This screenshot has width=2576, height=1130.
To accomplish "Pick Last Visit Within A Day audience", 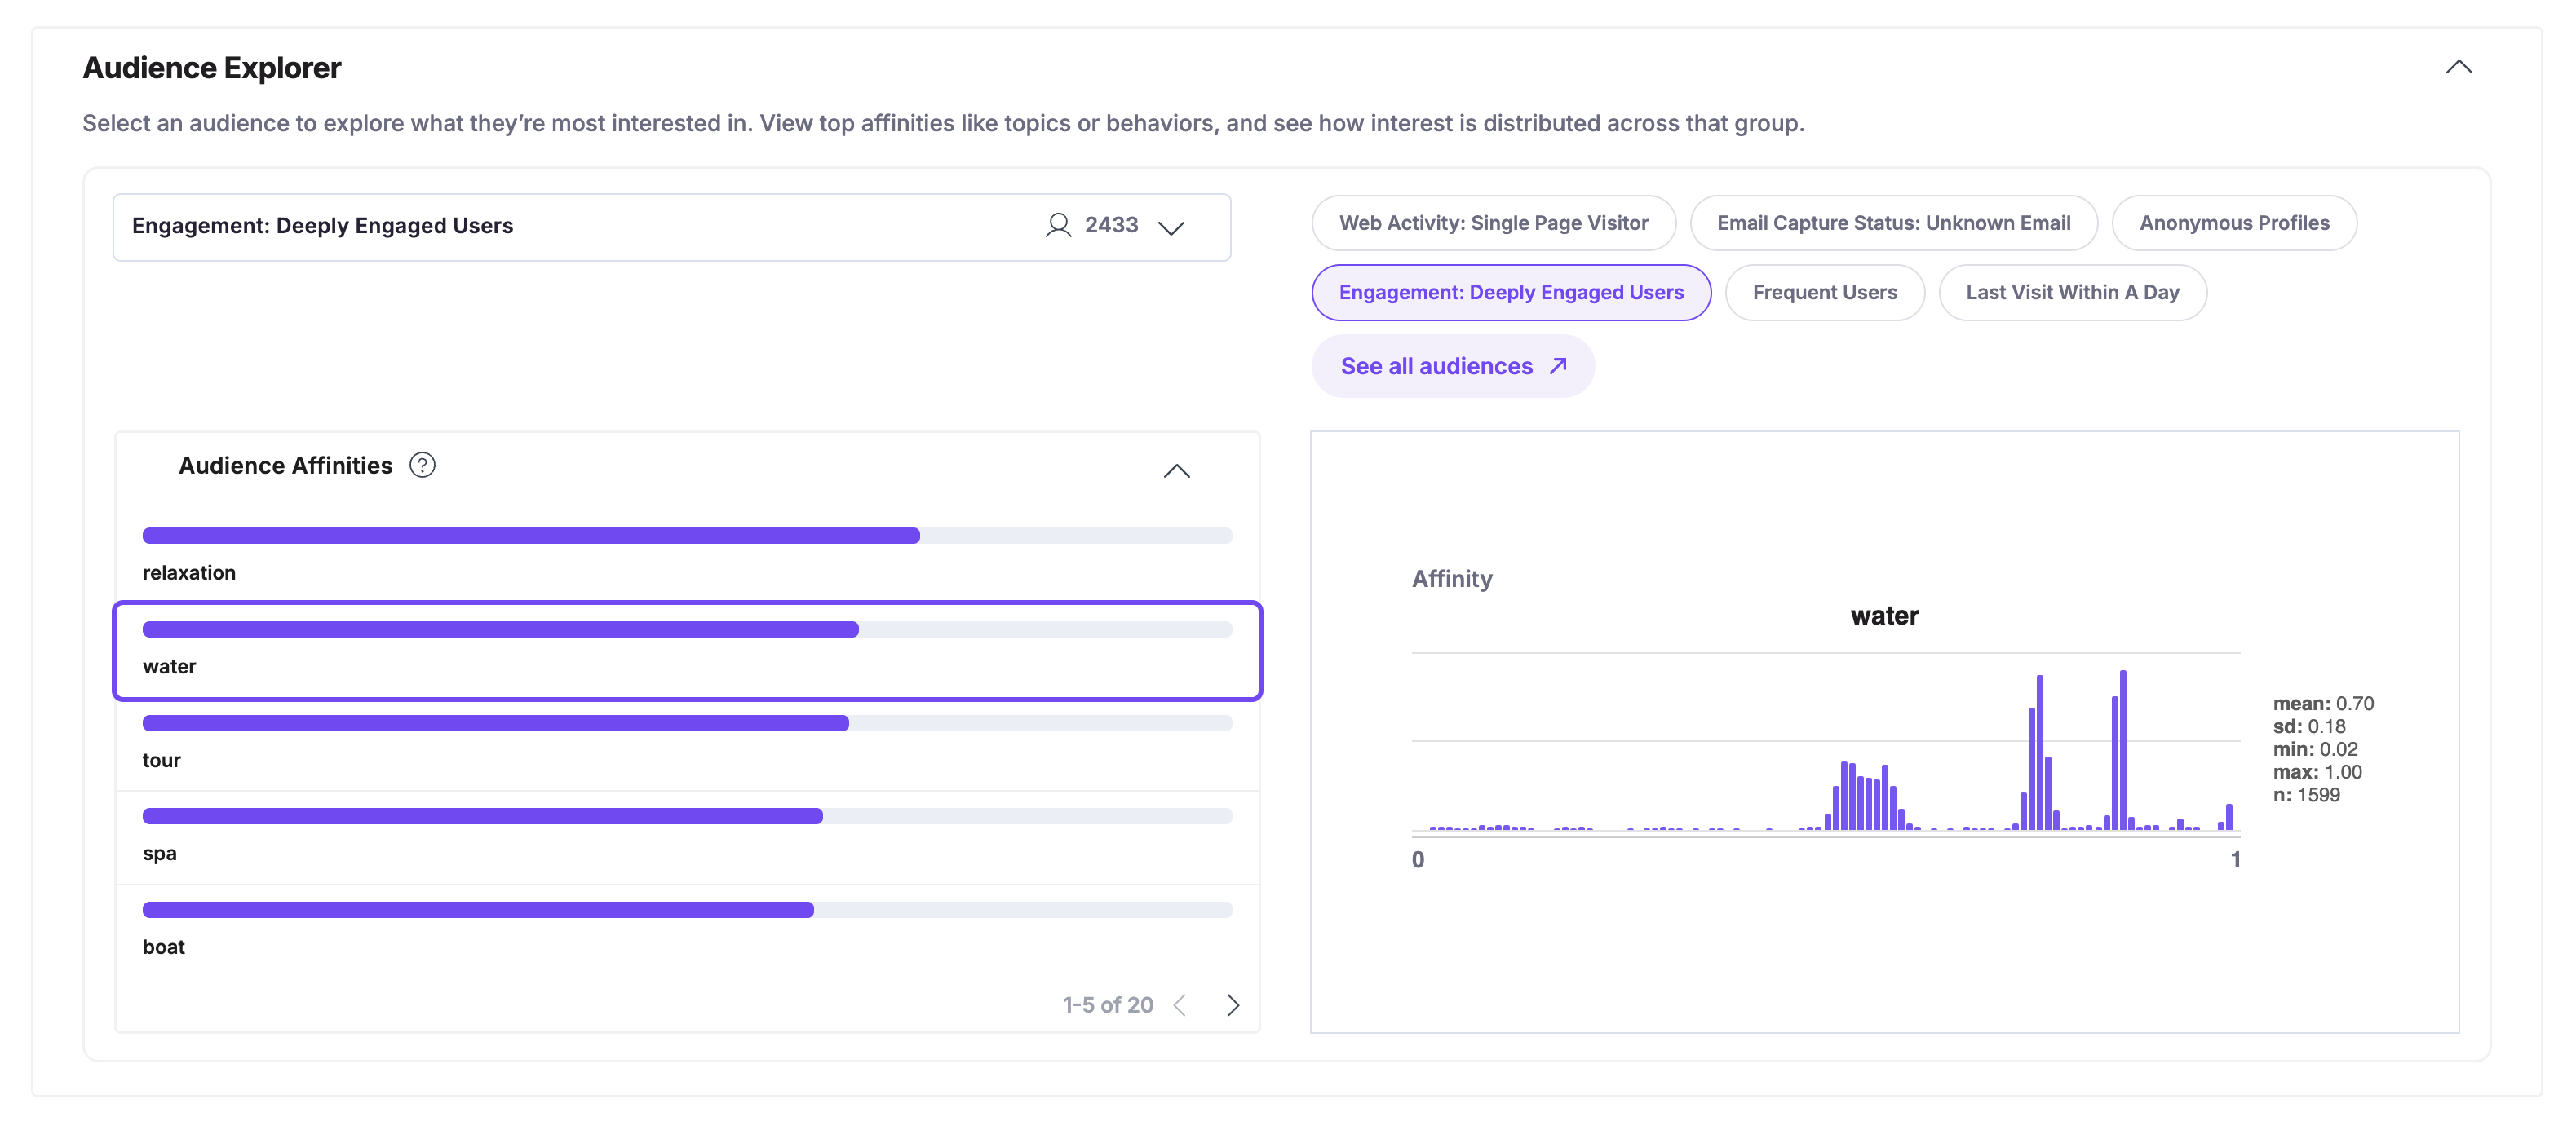I will 2071,293.
